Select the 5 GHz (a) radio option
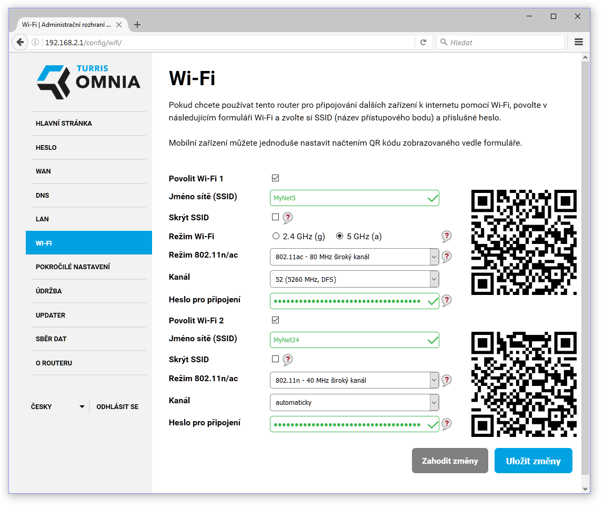 click(x=339, y=236)
